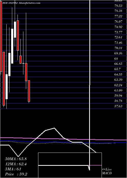Click the tallest white candlestick body below 74.92
The image size is (127, 178).
pyautogui.click(x=12, y=46)
